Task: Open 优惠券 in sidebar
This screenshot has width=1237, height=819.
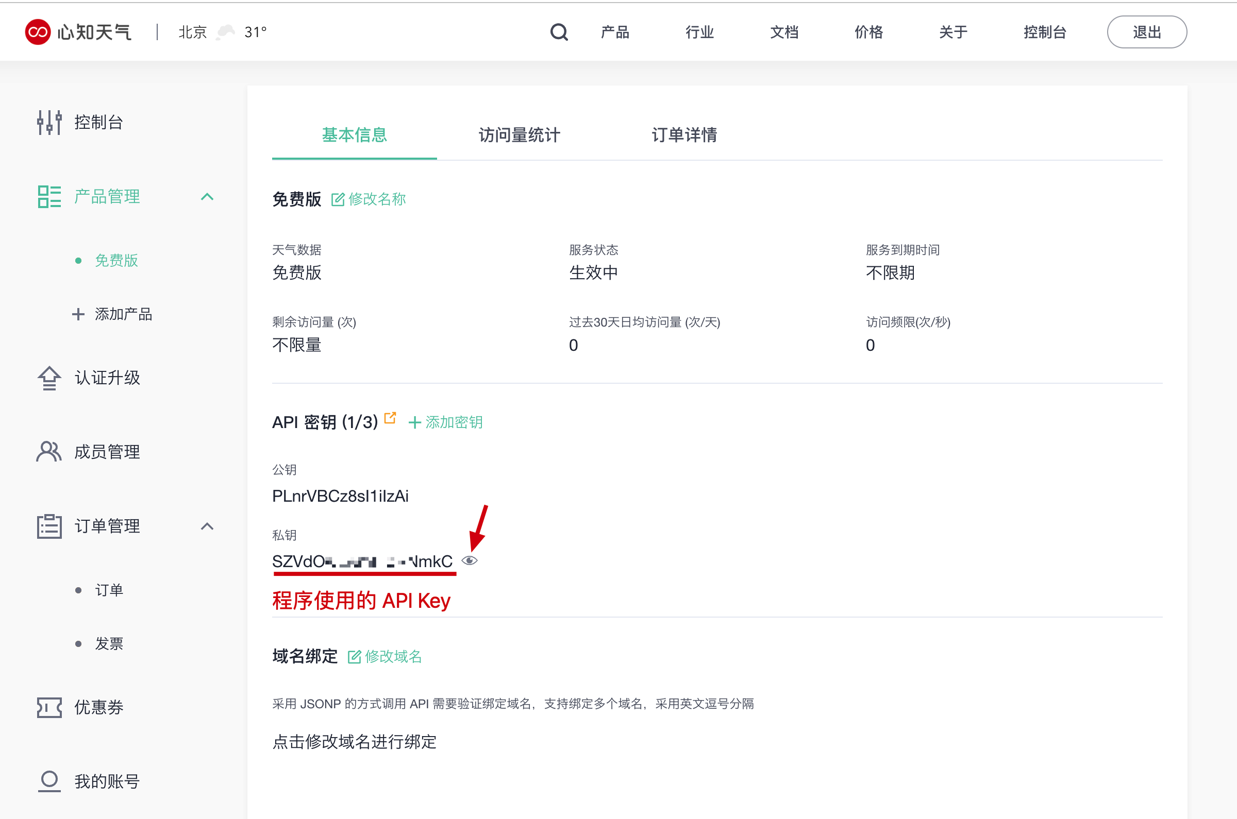Action: click(x=99, y=707)
